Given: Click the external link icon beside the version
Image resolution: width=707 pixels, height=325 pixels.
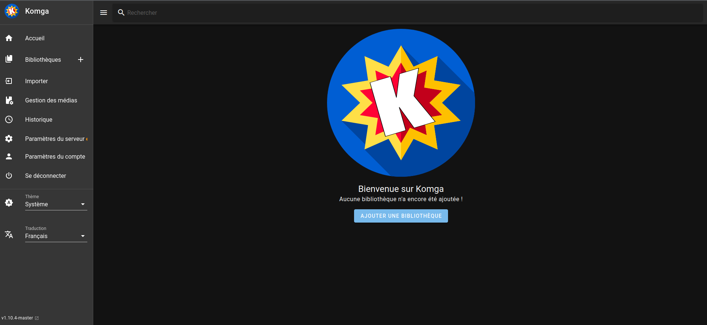Looking at the screenshot, I should [x=37, y=318].
